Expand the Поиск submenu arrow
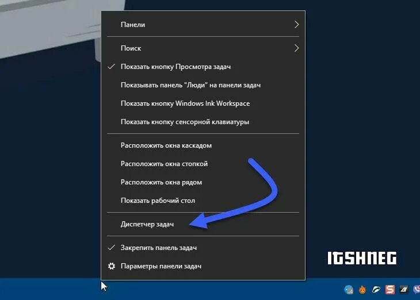Viewport: 420px width, 300px height. [x=296, y=48]
